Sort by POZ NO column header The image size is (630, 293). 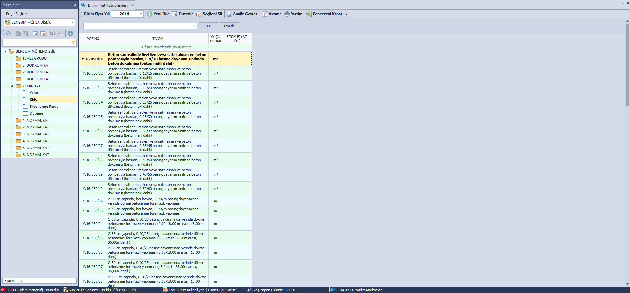[93, 39]
